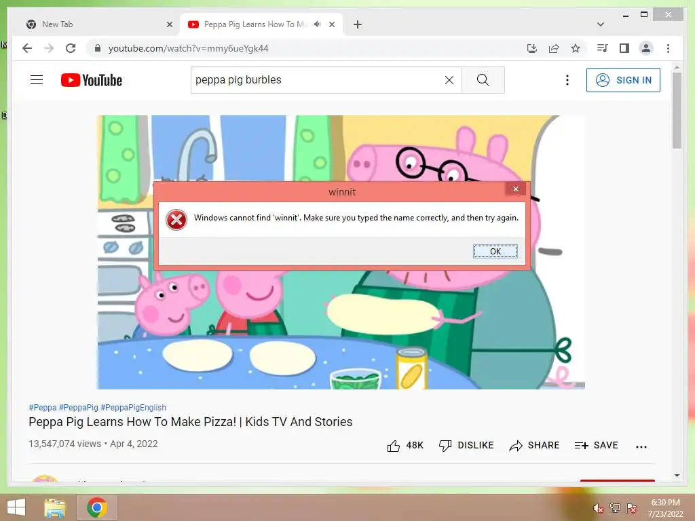Open Chrome's media controls icon

pos(603,48)
